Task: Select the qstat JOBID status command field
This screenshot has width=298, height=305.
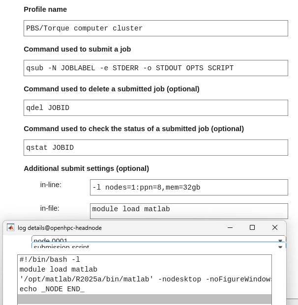Action: [x=155, y=147]
